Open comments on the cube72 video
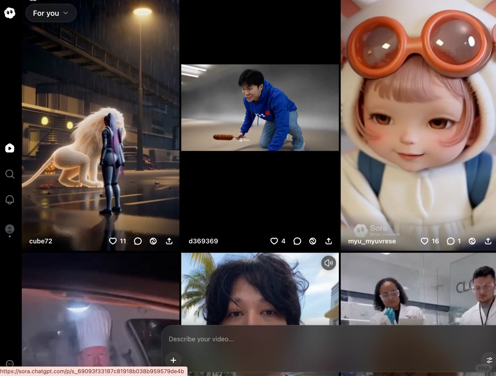The image size is (496, 376). pyautogui.click(x=138, y=241)
